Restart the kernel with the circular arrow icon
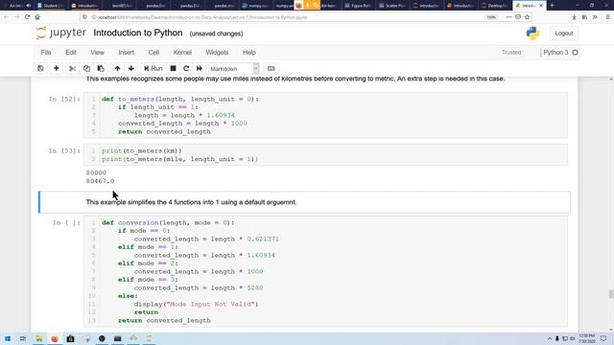Image resolution: width=614 pixels, height=345 pixels. 186,68
